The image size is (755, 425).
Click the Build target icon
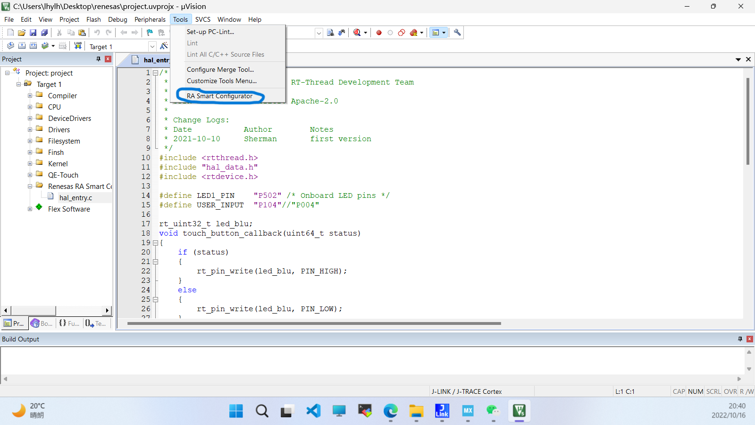(22, 46)
